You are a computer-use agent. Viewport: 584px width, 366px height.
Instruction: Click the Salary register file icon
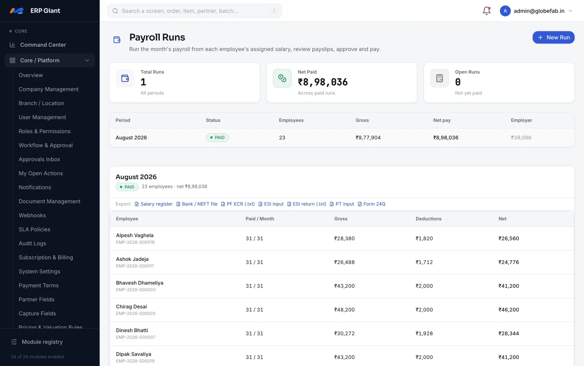[137, 204]
